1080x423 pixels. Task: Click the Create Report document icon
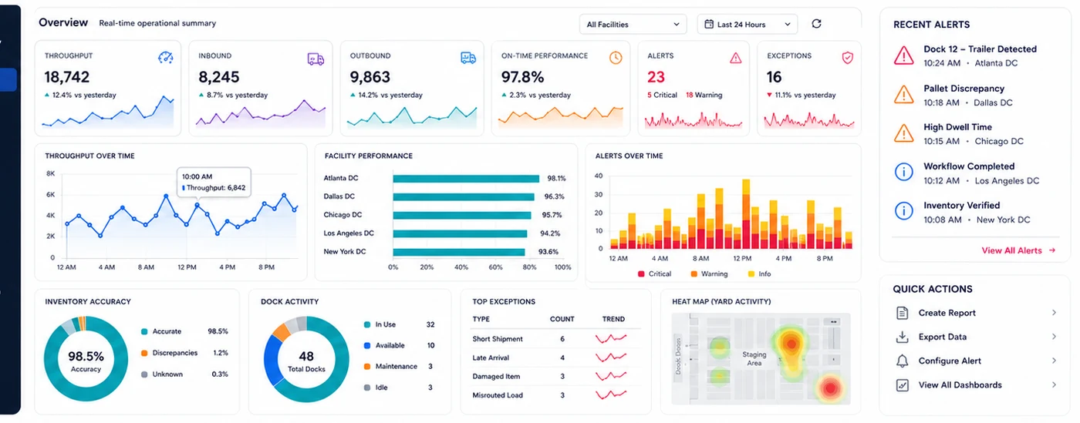coord(902,313)
